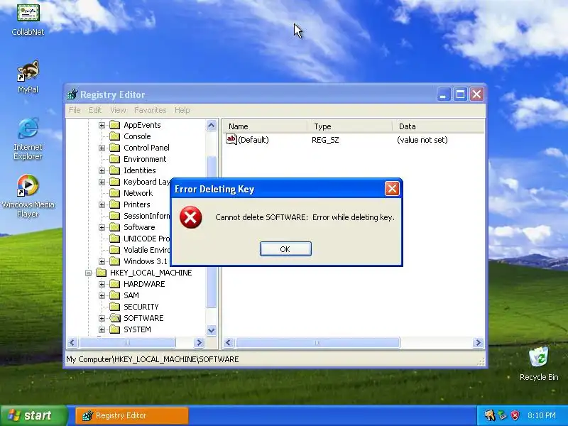Viewport: 568px width, 426px height.
Task: Select the Network key
Action: (138, 193)
